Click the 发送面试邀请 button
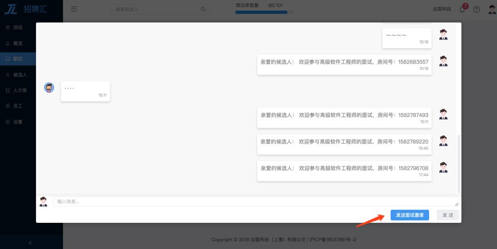This screenshot has height=249, width=497. point(410,215)
